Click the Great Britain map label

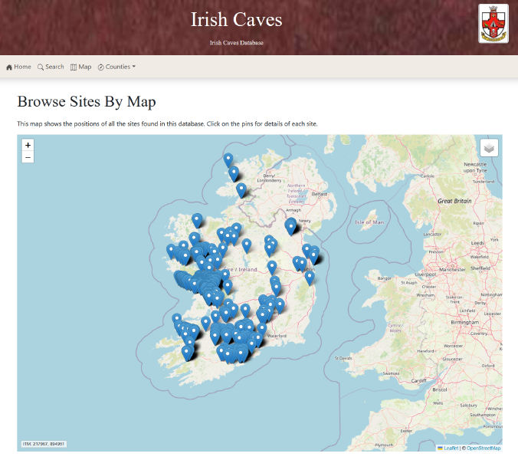[x=454, y=201]
